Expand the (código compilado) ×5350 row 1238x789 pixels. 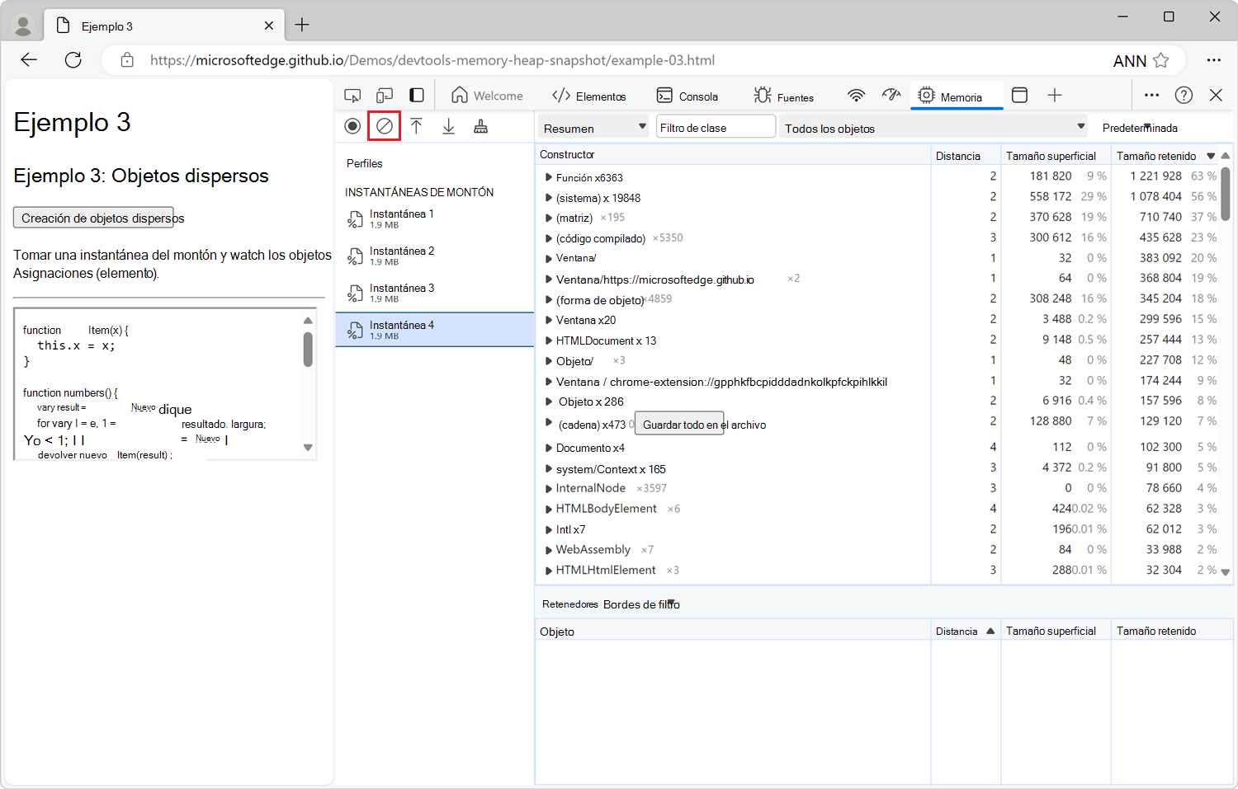(x=549, y=238)
